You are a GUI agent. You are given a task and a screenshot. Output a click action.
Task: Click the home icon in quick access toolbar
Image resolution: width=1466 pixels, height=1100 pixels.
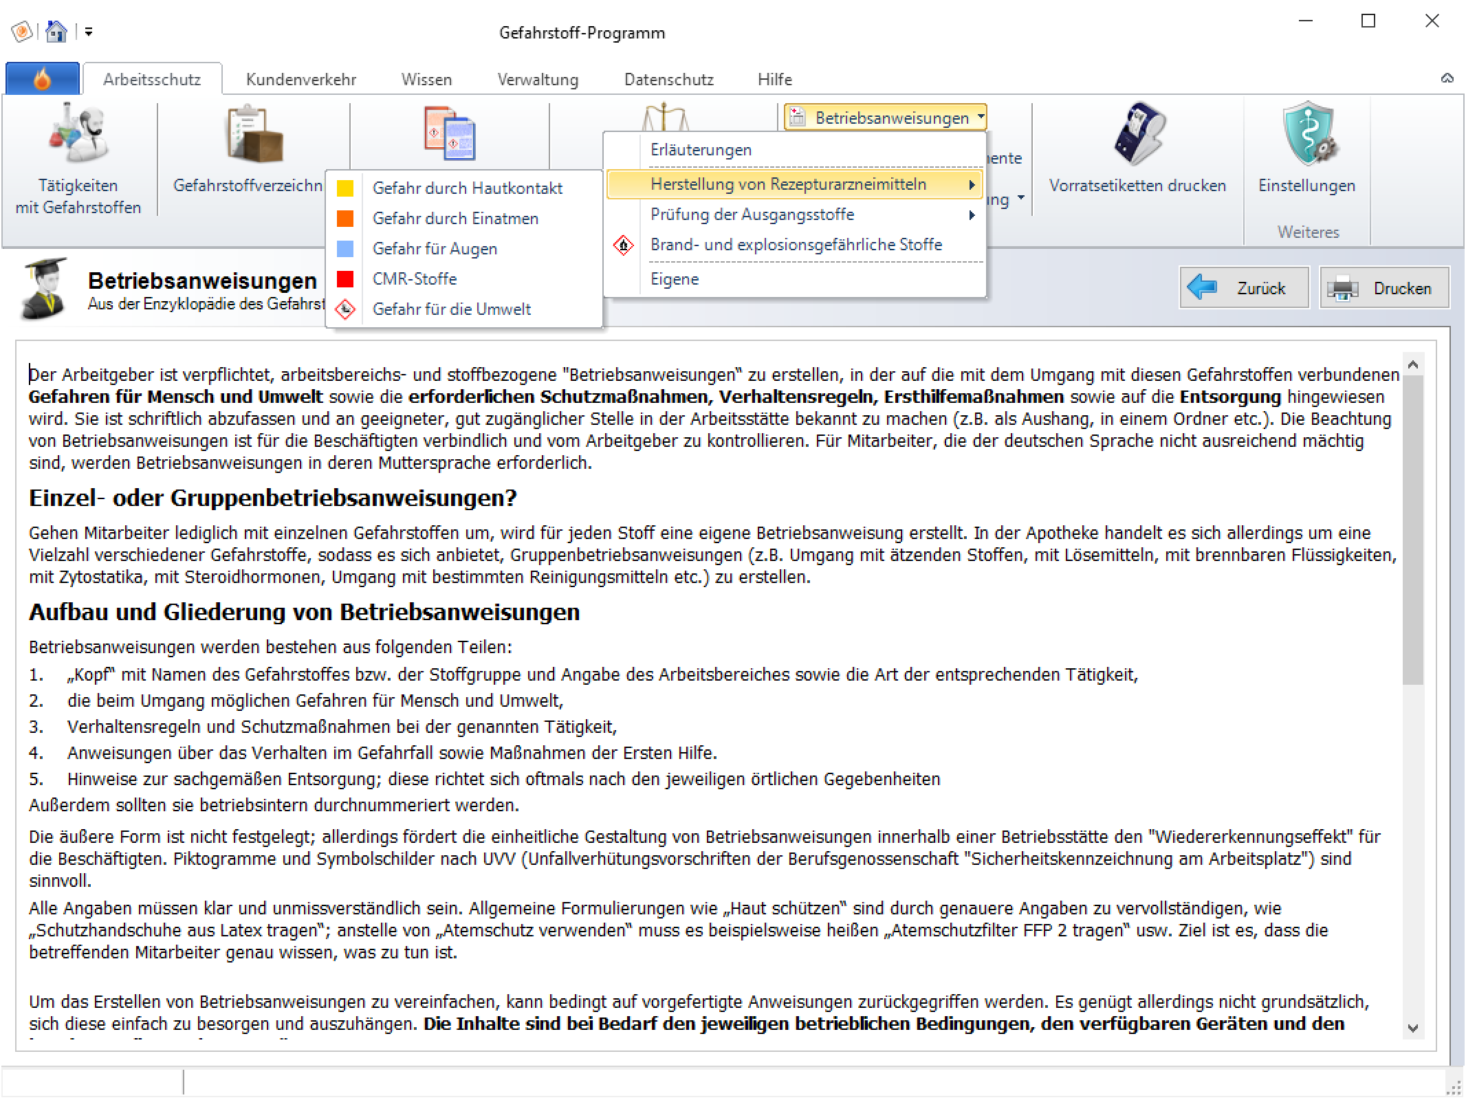(x=56, y=31)
